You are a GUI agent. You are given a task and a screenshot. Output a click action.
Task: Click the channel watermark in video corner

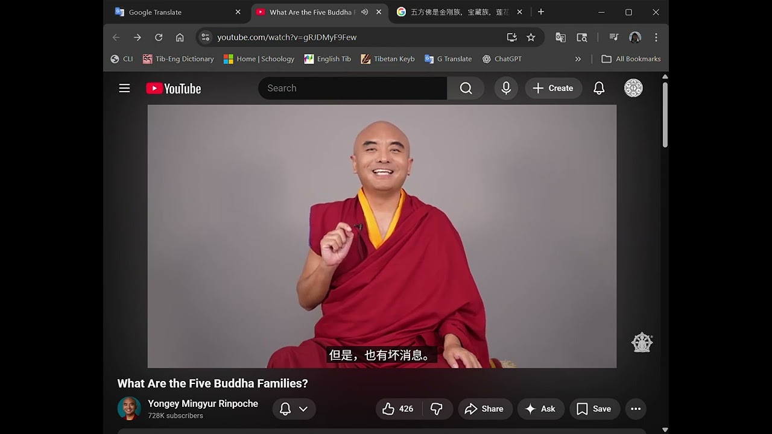click(x=642, y=342)
